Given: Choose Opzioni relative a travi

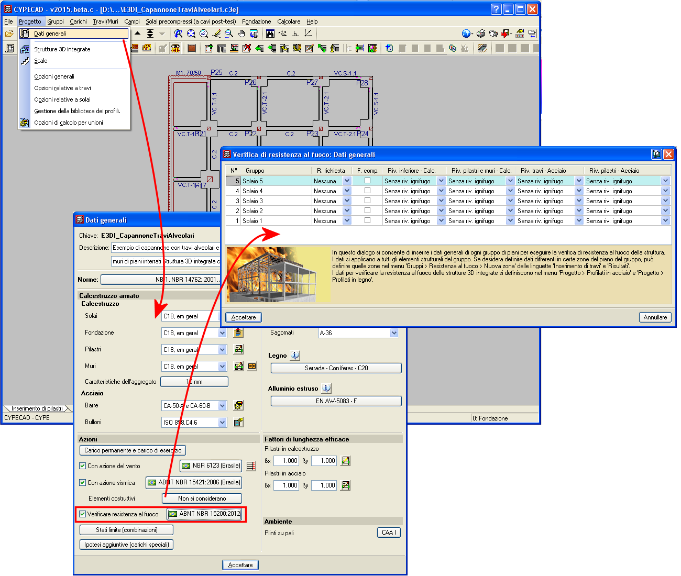Looking at the screenshot, I should click(62, 88).
